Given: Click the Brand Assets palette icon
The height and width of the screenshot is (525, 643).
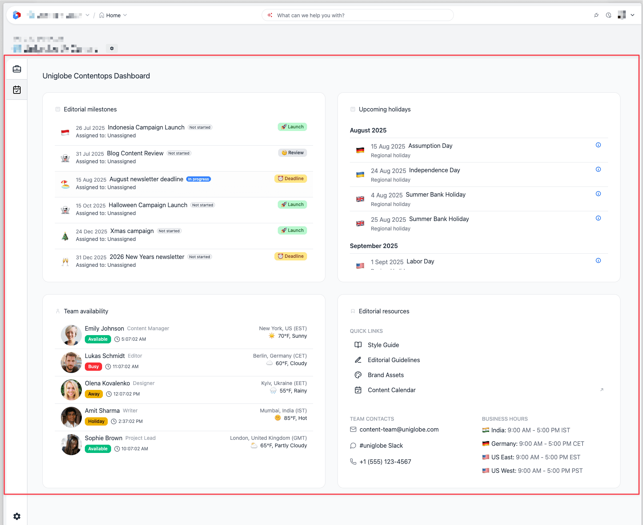Looking at the screenshot, I should click(x=358, y=375).
